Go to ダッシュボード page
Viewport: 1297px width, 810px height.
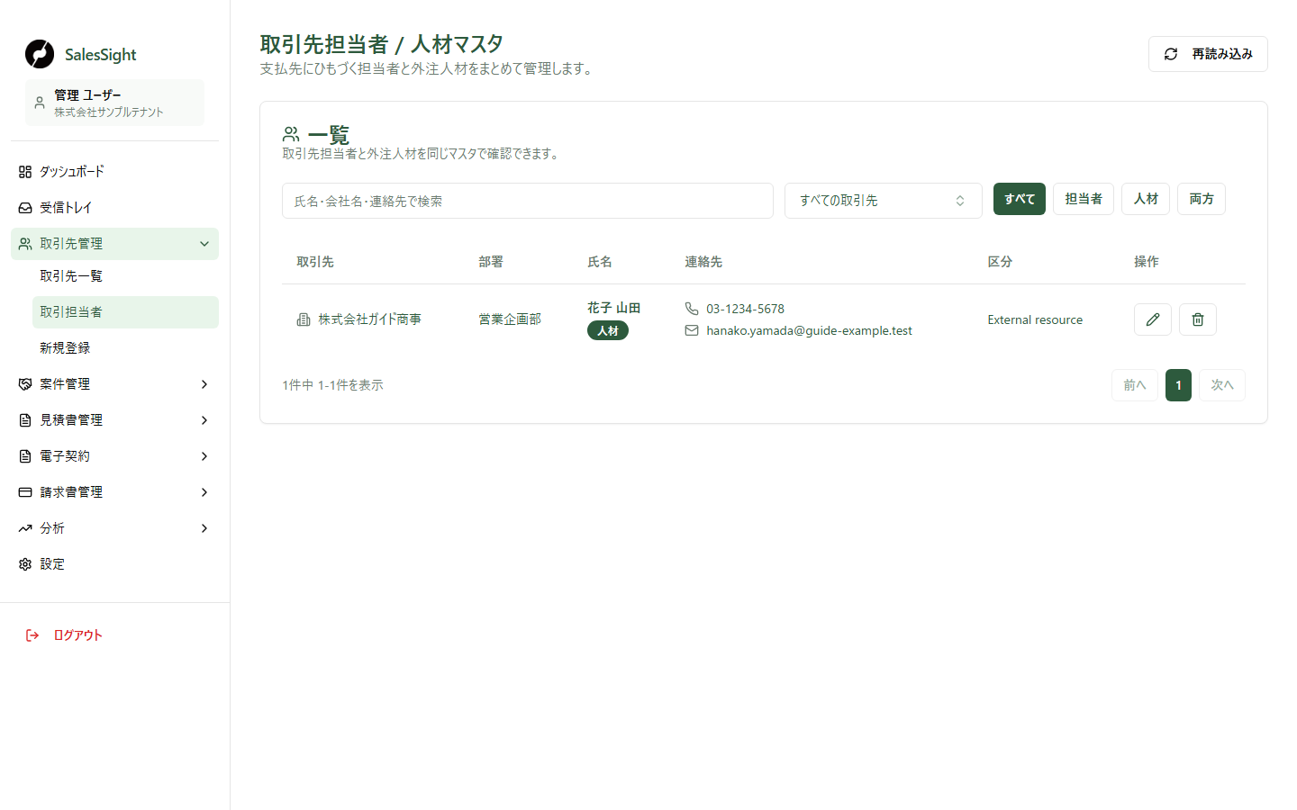coord(114,172)
